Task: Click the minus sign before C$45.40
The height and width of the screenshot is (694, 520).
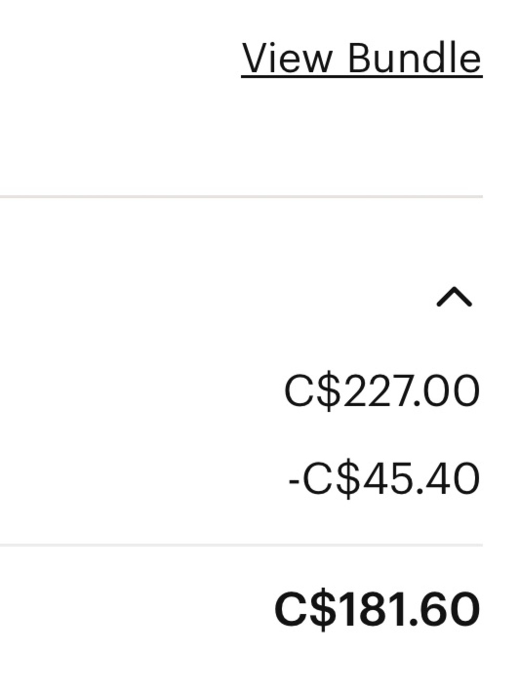Action: (x=294, y=481)
